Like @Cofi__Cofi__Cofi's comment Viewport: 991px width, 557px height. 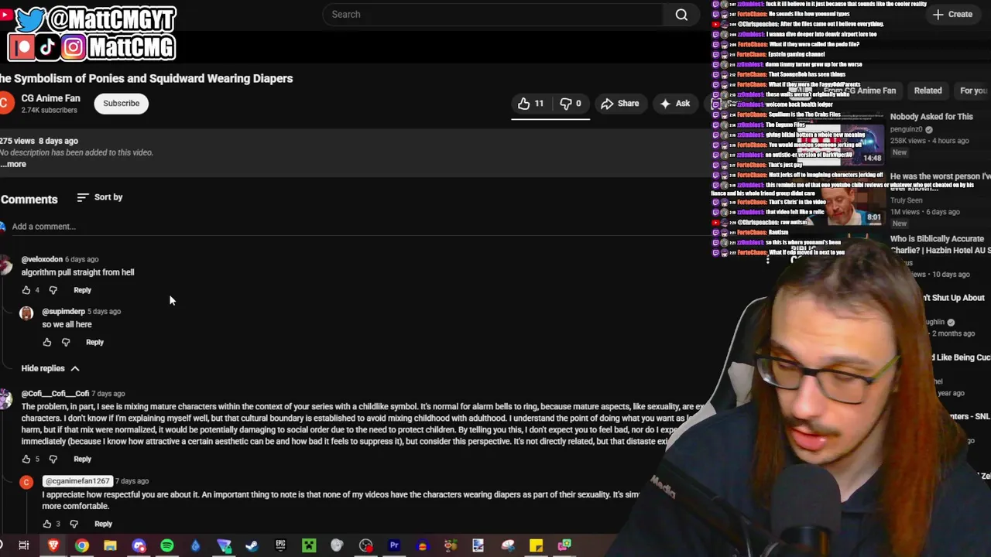26,459
